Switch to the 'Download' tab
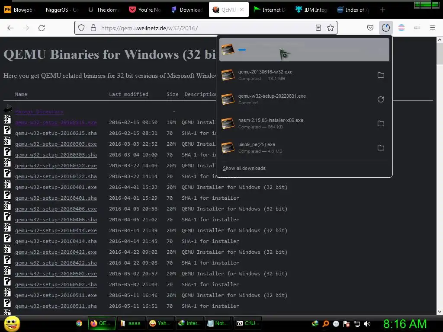Viewport: 443px width, 332px height. pyautogui.click(x=187, y=10)
